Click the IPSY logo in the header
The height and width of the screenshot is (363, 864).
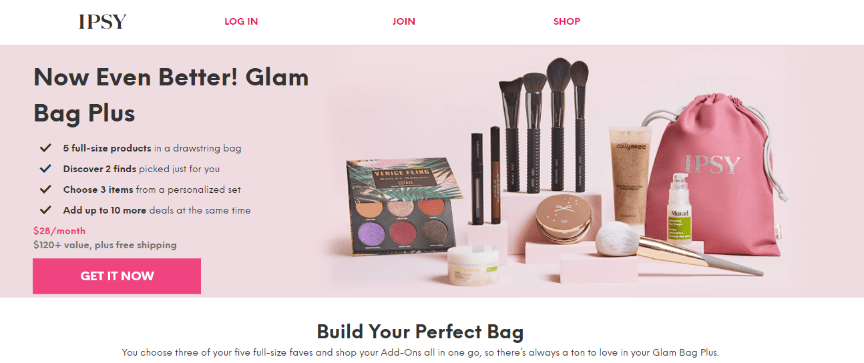tap(102, 21)
